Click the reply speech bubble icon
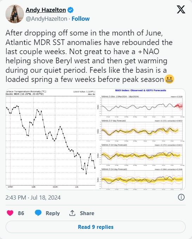The height and width of the screenshot is (239, 192). 38,213
